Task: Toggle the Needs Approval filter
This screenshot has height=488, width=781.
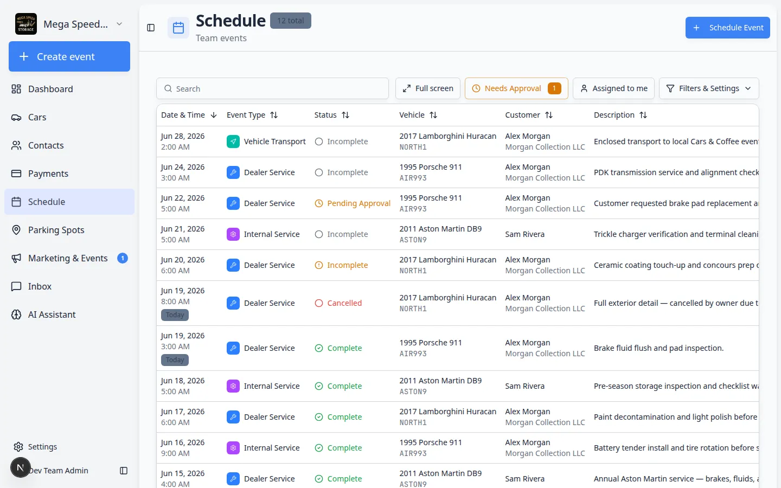Action: pos(516,88)
